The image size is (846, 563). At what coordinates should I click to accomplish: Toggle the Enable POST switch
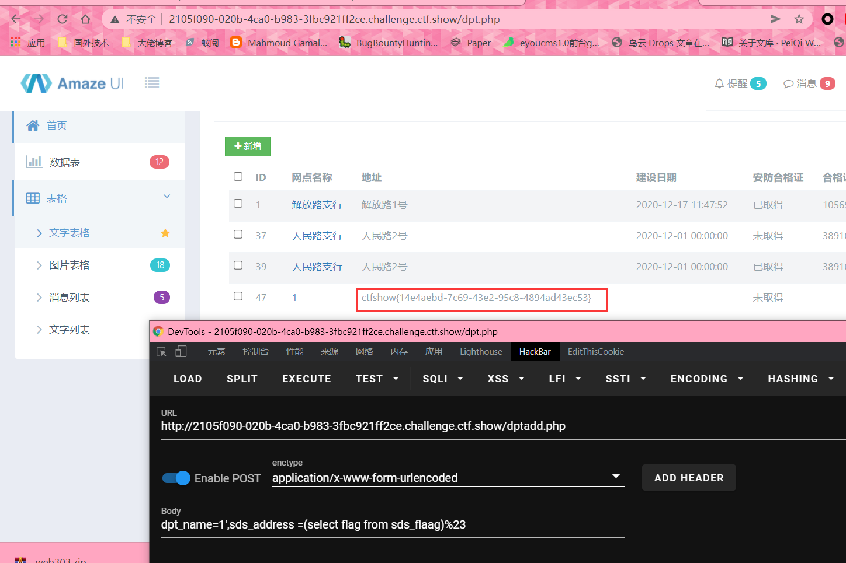tap(176, 478)
